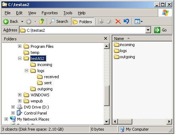
Task: Click Folders pane vertical scrollbar thumb
Action: coord(106,96)
